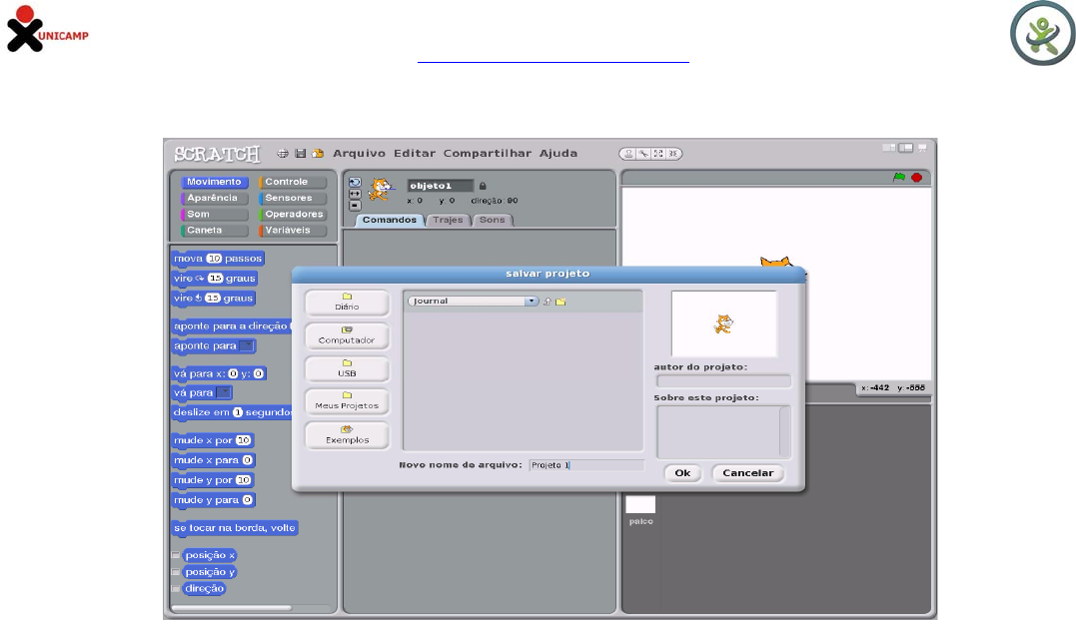Confirm saving with the Ok button
The image size is (1076, 624).
click(x=682, y=473)
